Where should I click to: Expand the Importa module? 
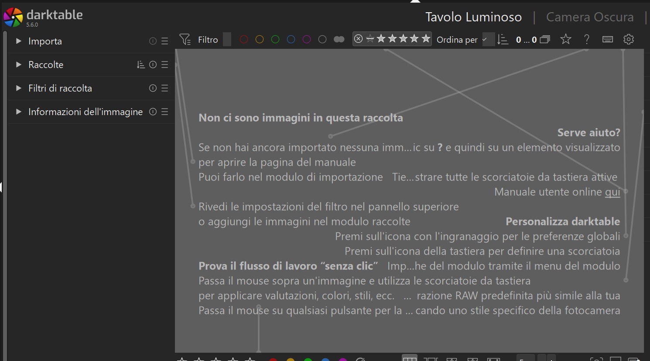coord(18,41)
